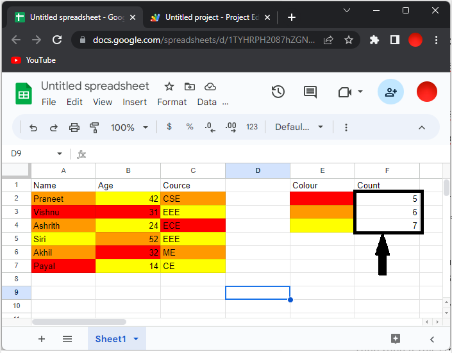Viewport: 452px width, 353px height.
Task: Open the Insert menu
Action: tap(135, 102)
